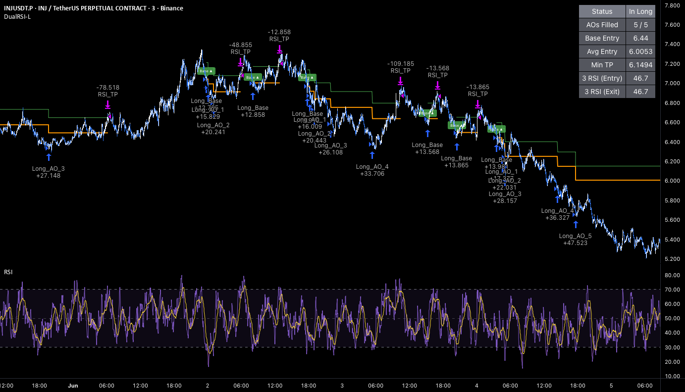This screenshot has height=392, width=685.
Task: Click the green Base tag above Long_Base +13.865
Action: pyautogui.click(x=457, y=125)
